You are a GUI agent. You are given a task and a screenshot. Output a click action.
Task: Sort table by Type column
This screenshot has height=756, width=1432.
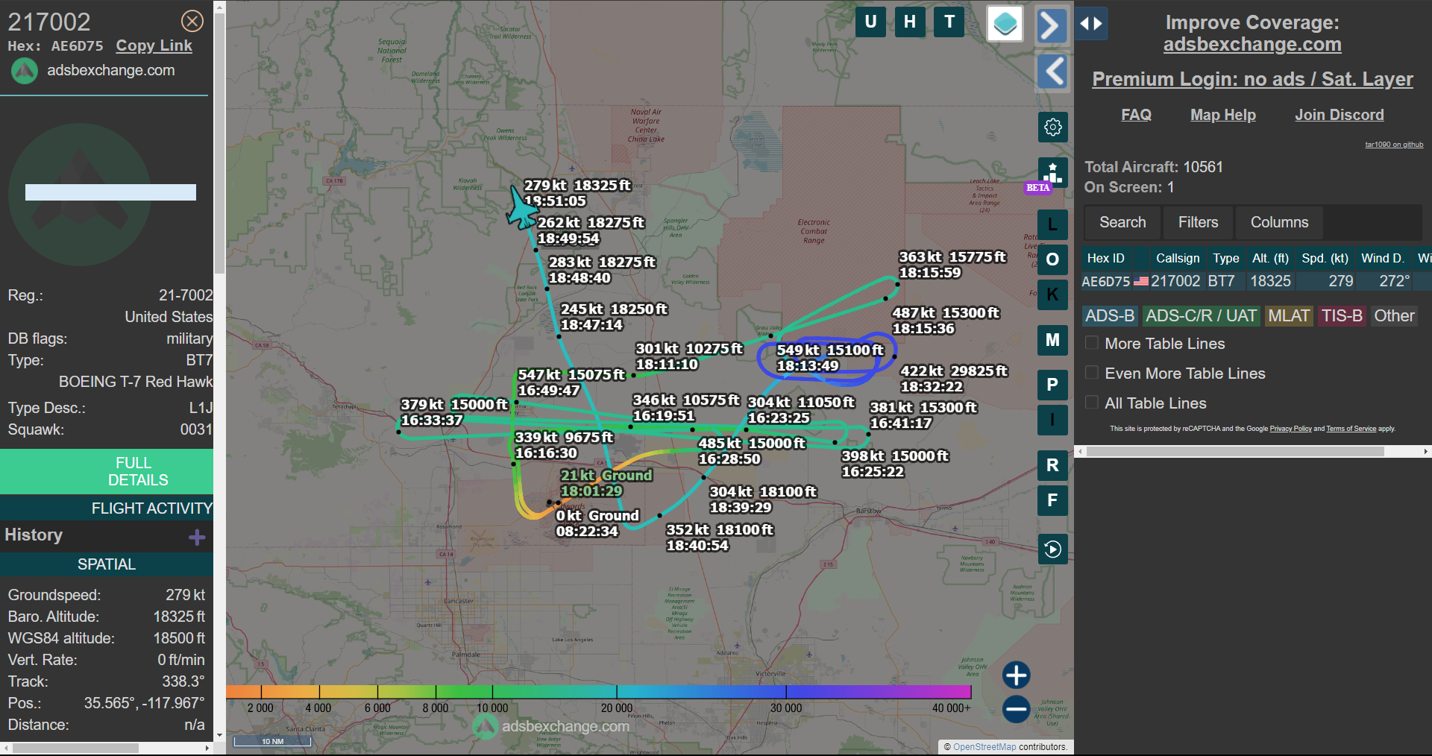[1226, 258]
